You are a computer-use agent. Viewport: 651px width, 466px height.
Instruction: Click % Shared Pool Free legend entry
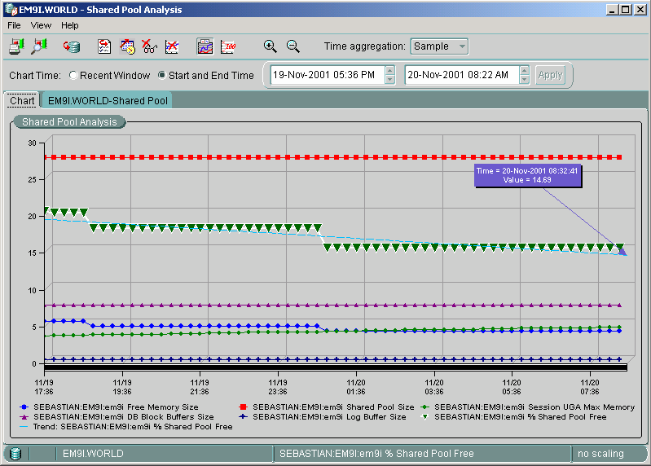(513, 416)
